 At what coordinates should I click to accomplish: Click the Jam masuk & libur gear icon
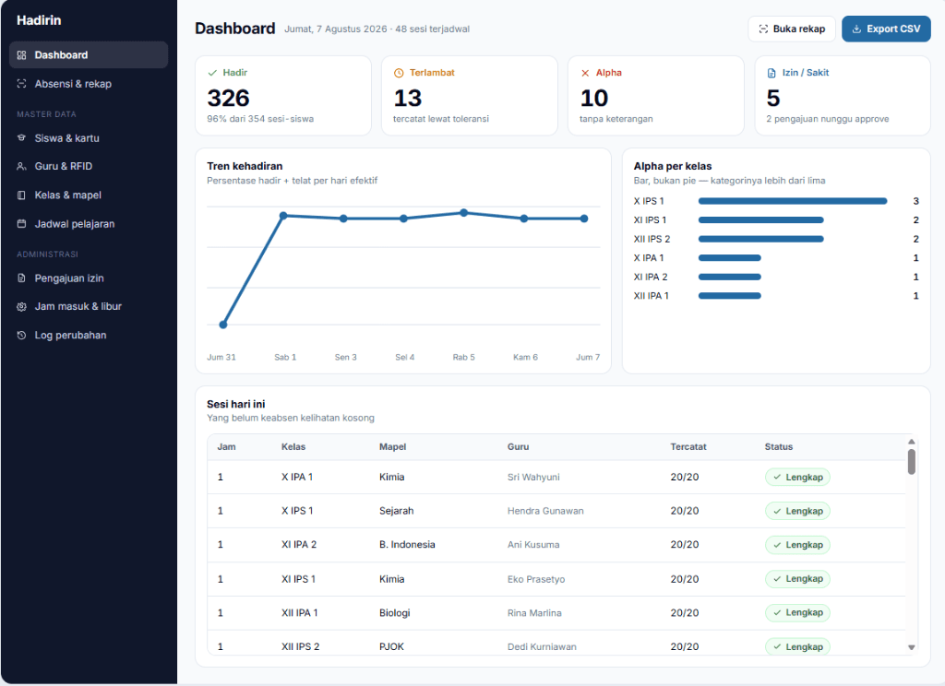[22, 306]
